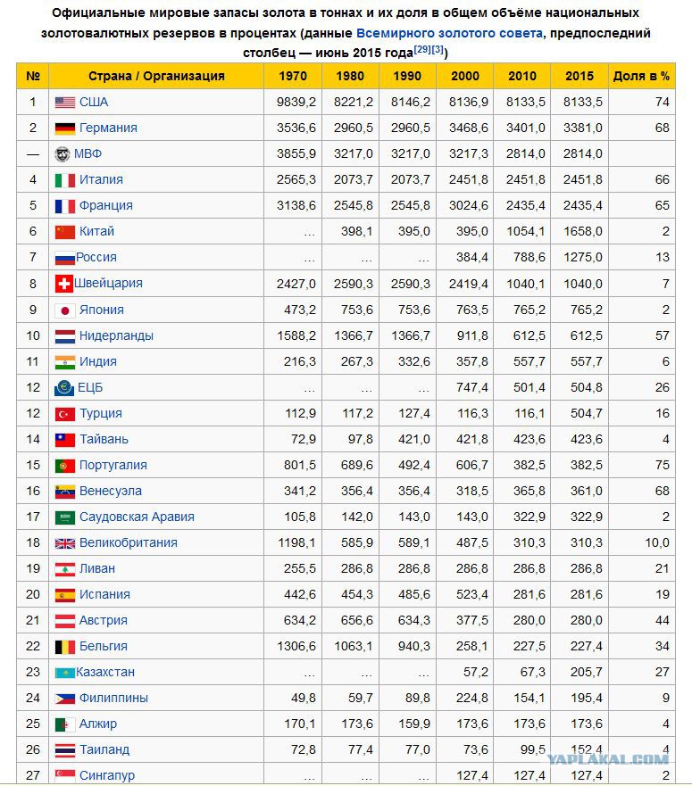Click the Страна / Организация header
Viewport: 692px width, 786px height.
[x=156, y=76]
